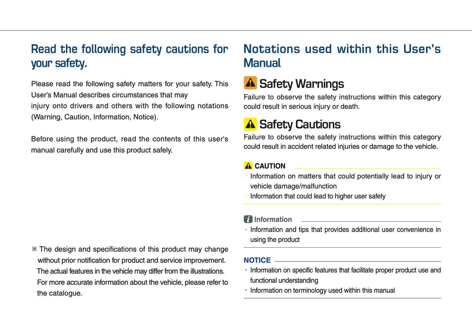This screenshot has width=472, height=335.
Task: Click the bullet "Information that could lead to higher user safety"
Action: 317,196
